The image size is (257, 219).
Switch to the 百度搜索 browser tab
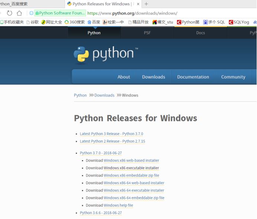[15, 4]
